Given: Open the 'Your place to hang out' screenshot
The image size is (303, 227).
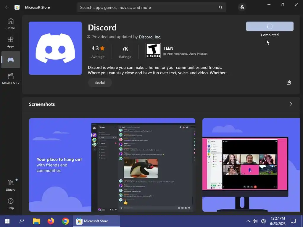Looking at the screenshot, I should pos(112,165).
